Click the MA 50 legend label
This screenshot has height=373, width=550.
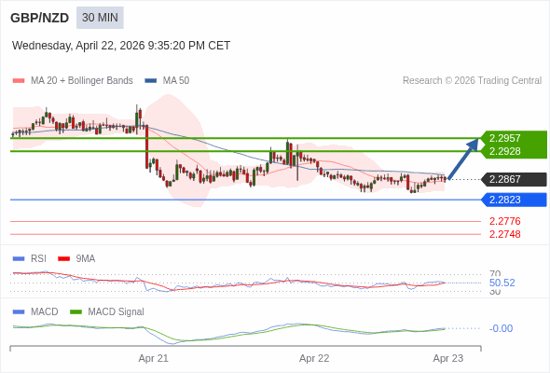(x=176, y=81)
